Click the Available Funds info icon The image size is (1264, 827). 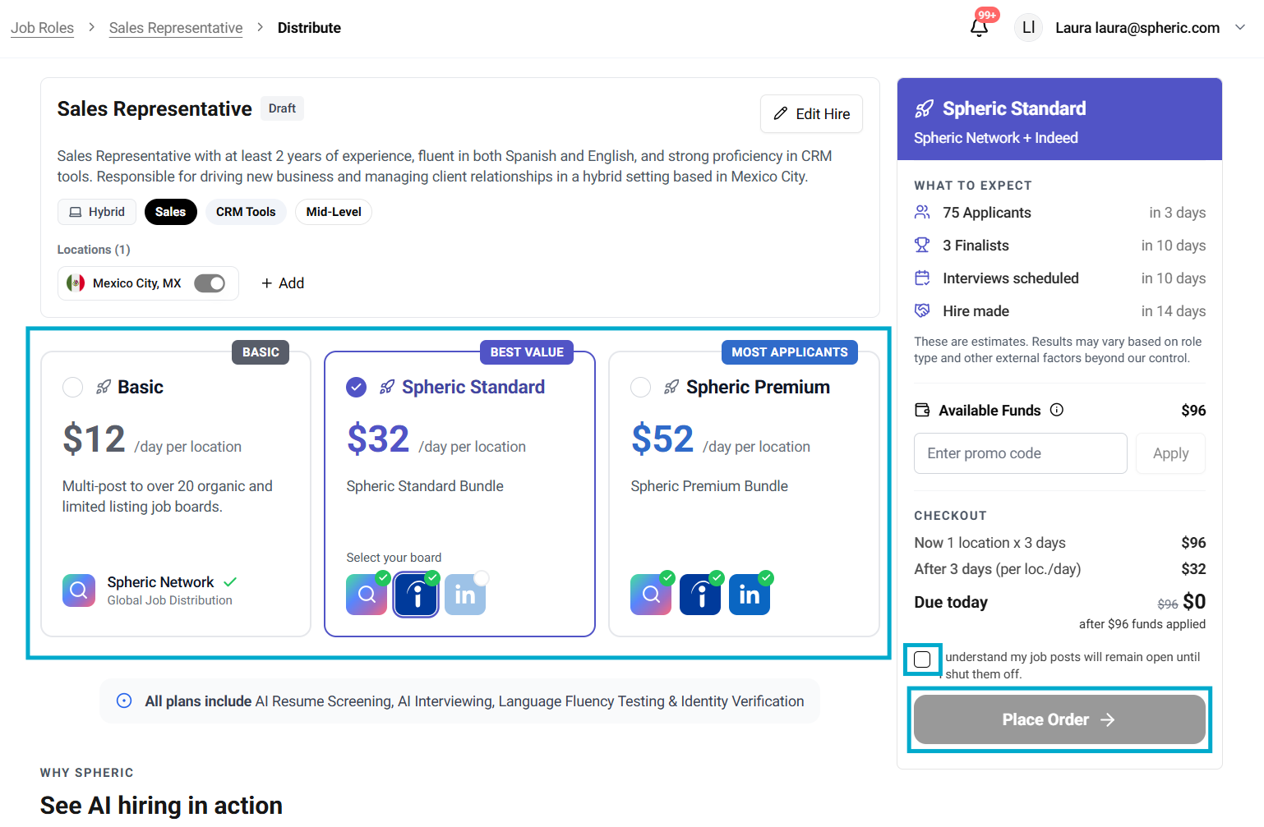1057,410
